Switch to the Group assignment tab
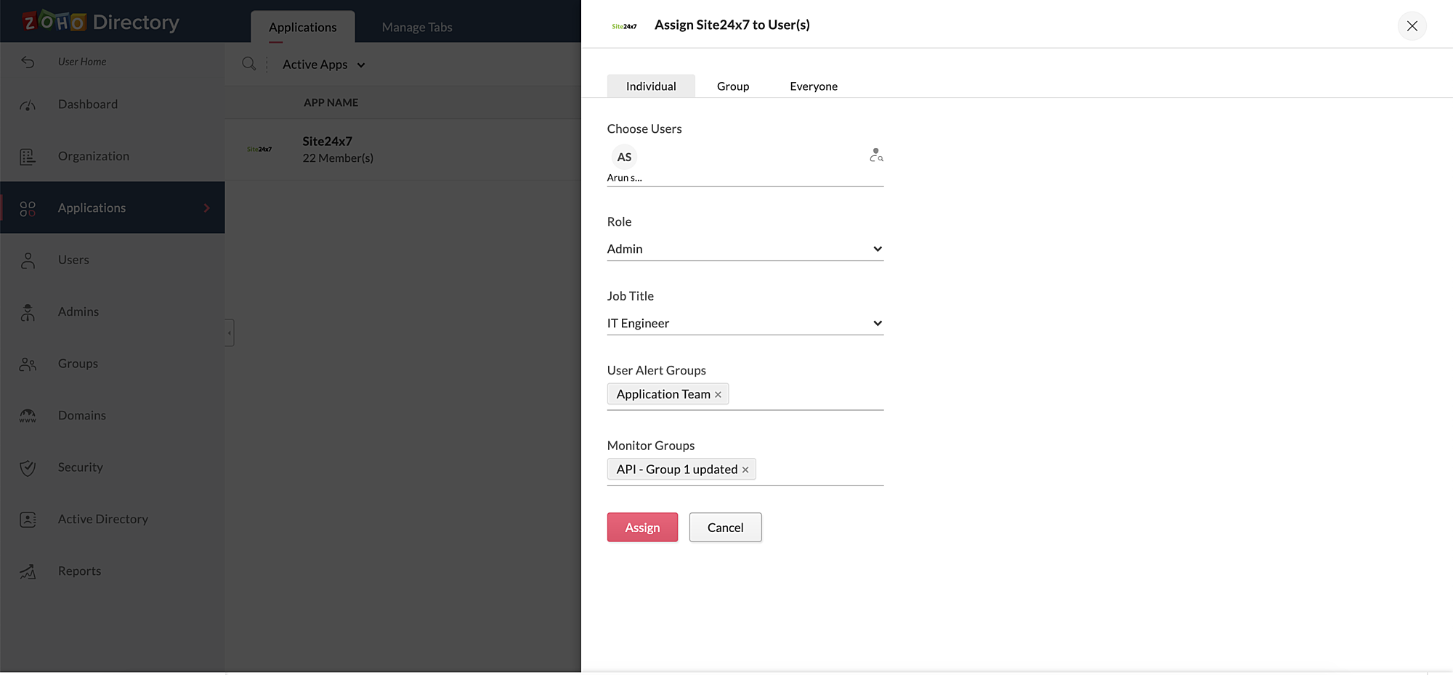Image resolution: width=1453 pixels, height=675 pixels. [732, 86]
